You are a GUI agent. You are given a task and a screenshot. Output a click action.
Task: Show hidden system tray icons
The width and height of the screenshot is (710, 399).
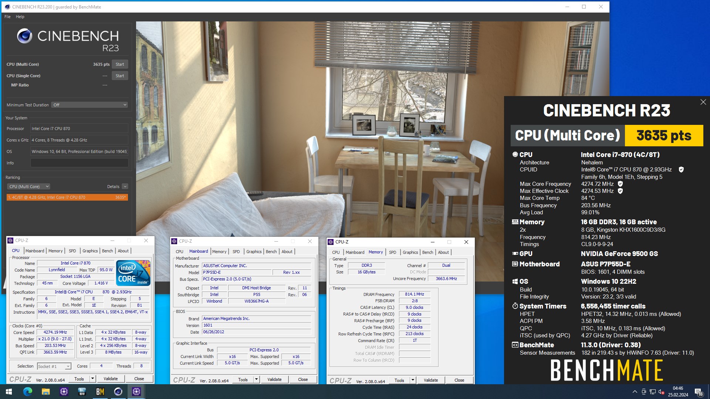pos(635,392)
